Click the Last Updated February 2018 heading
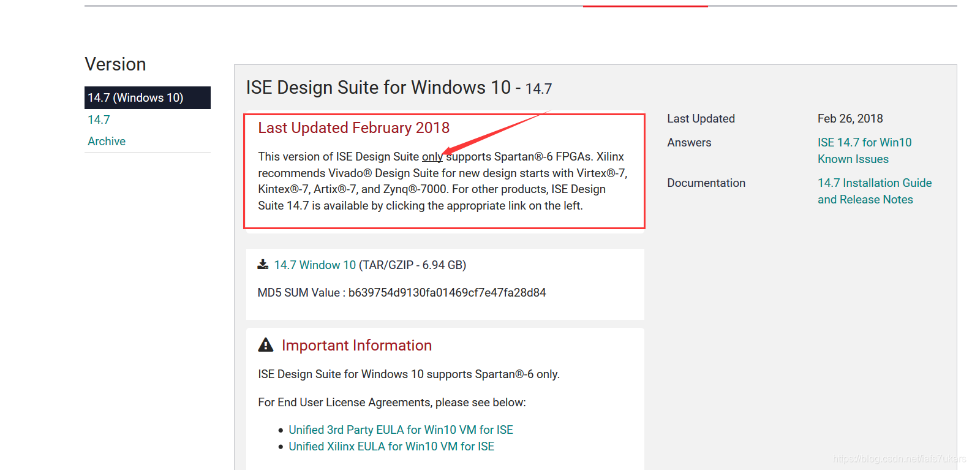 (354, 127)
